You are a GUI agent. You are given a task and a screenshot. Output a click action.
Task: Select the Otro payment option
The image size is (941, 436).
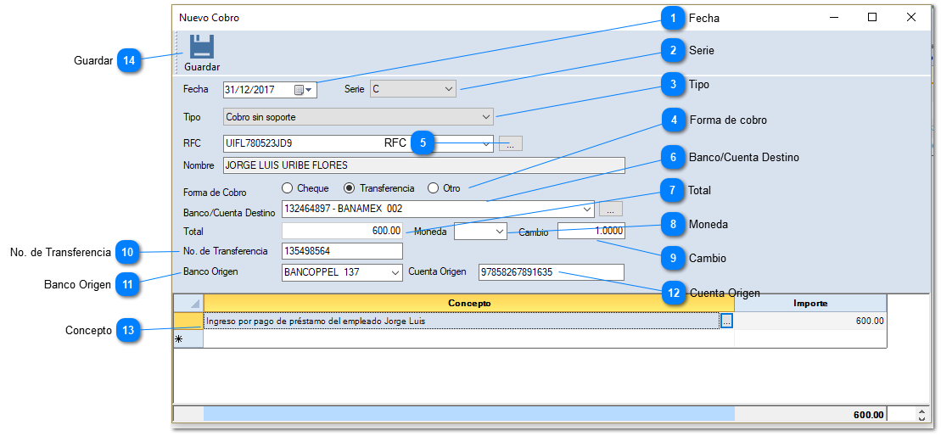click(434, 188)
